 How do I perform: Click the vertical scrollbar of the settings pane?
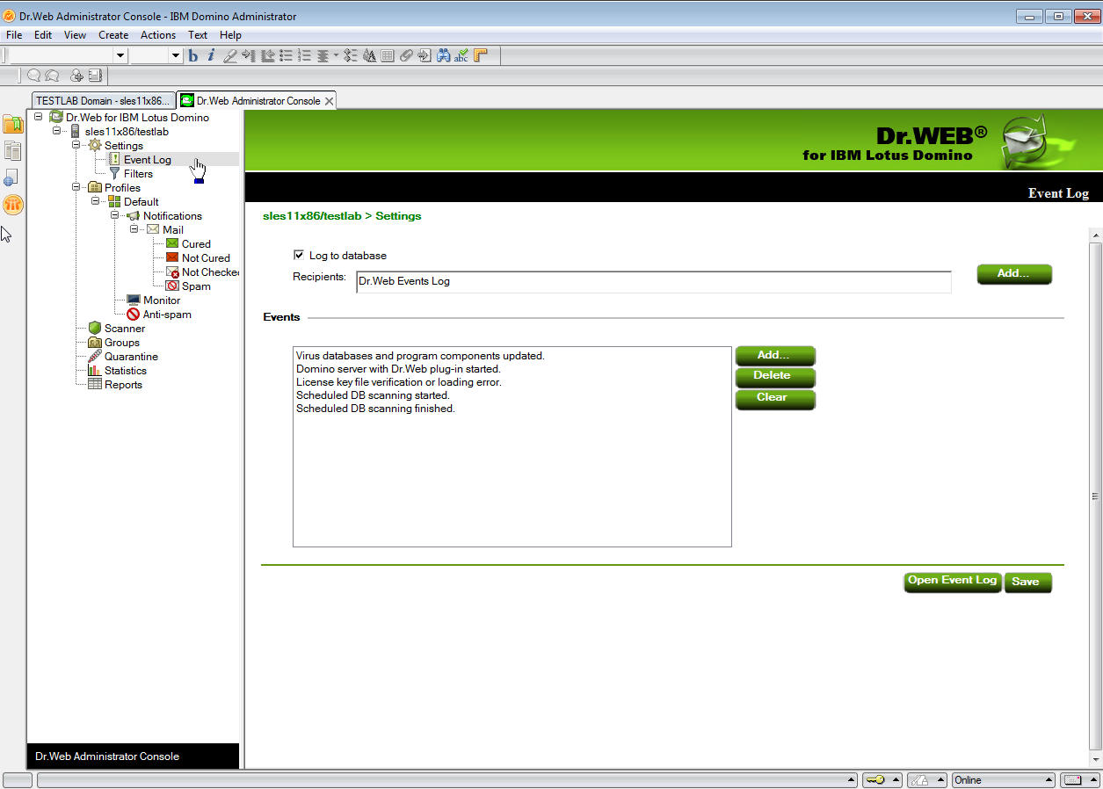click(x=1095, y=496)
